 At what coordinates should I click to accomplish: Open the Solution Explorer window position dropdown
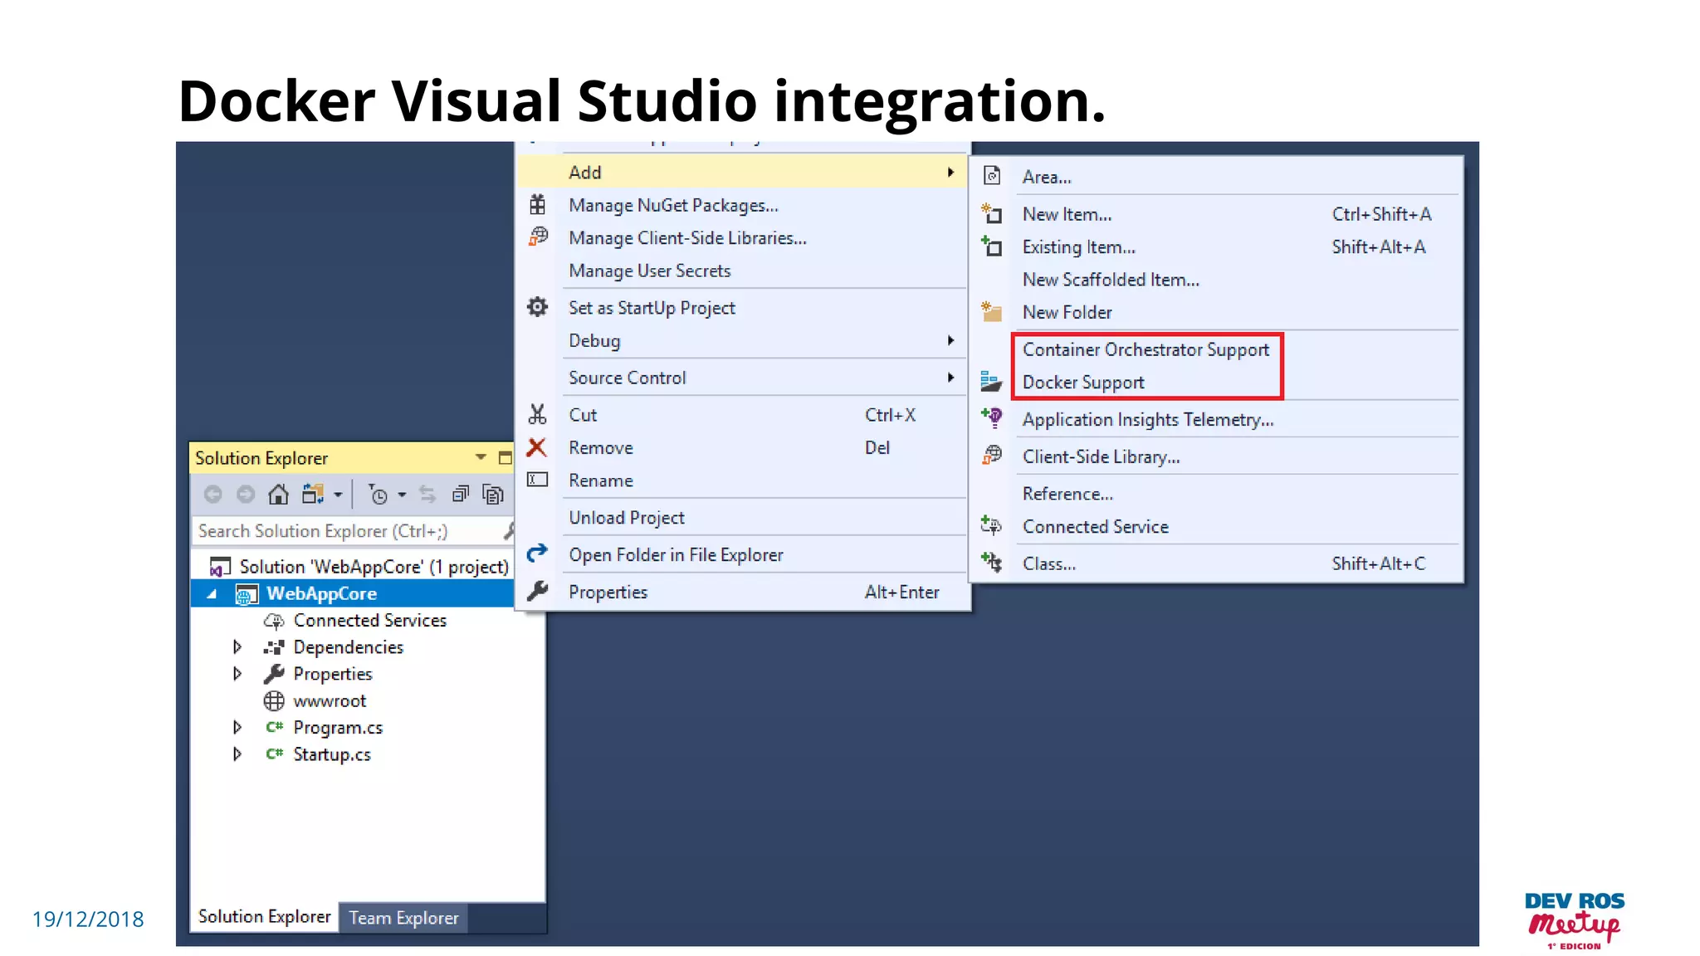(x=481, y=458)
